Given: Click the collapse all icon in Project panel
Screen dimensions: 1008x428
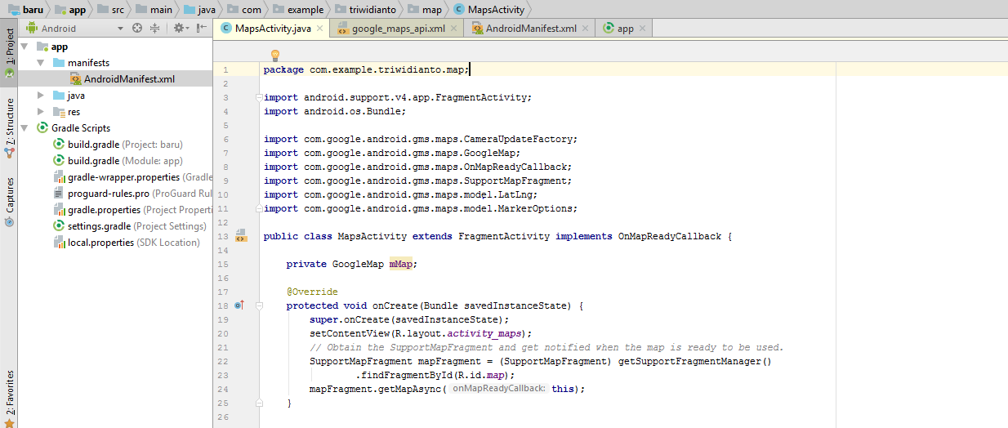Looking at the screenshot, I should point(154,29).
